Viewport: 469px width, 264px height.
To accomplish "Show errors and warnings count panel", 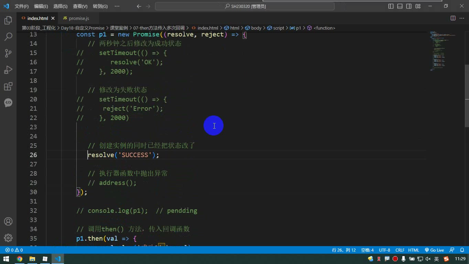I will tap(14, 250).
